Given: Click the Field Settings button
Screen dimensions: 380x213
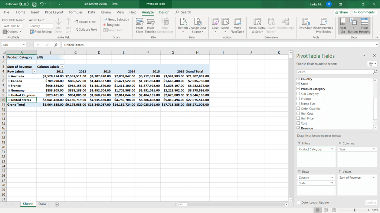Looking at the screenshot, I should tap(41, 32).
